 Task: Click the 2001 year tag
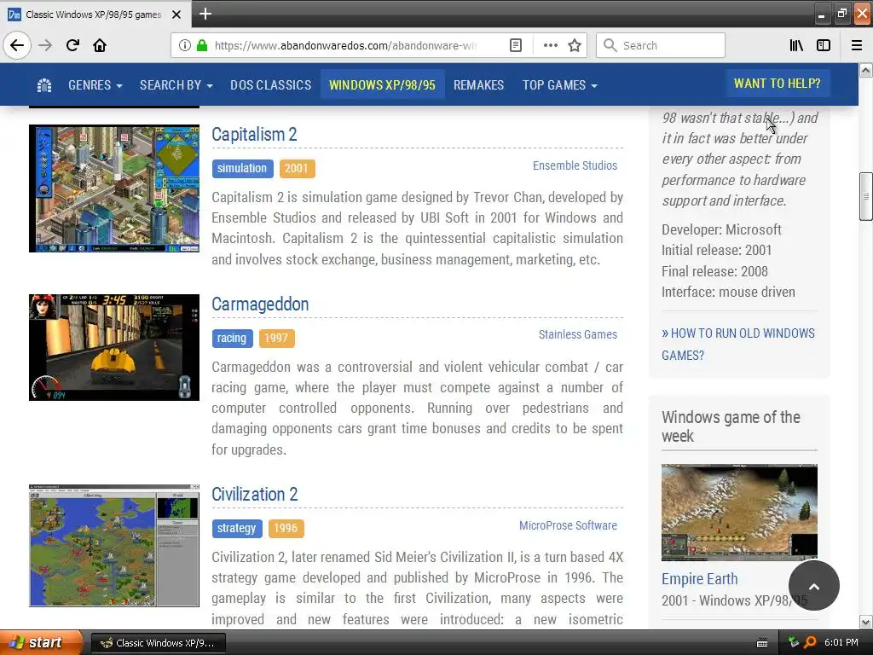pos(297,169)
